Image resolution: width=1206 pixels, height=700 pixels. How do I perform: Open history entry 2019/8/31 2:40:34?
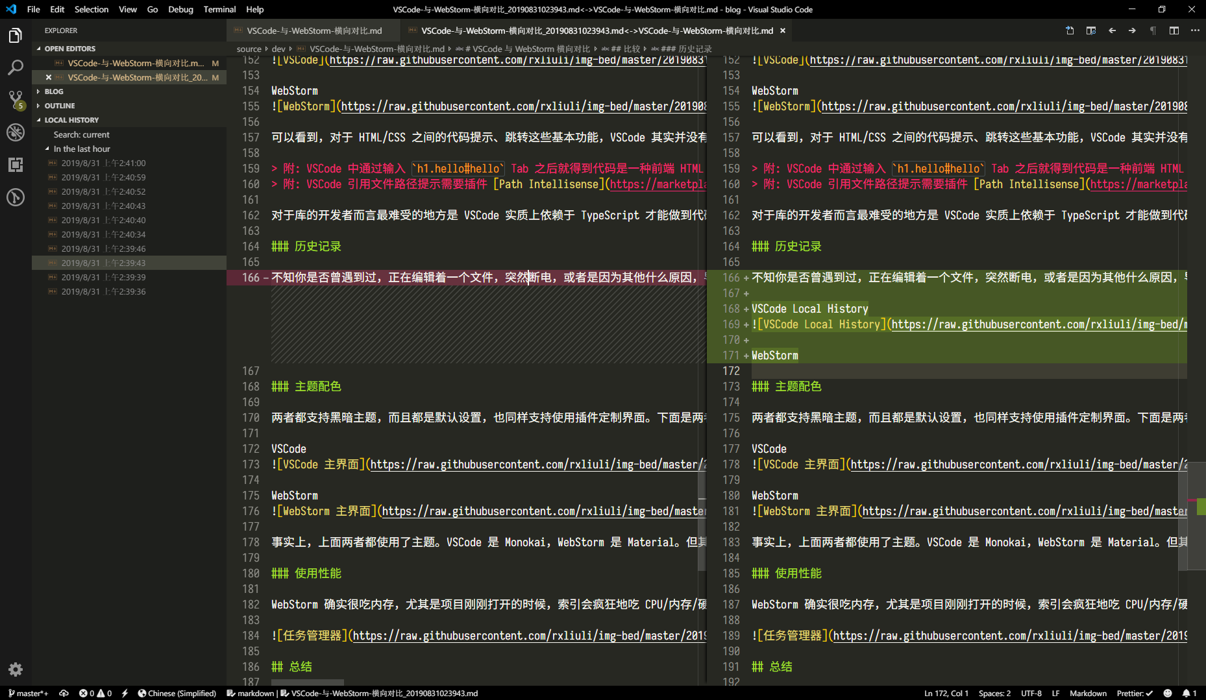pyautogui.click(x=129, y=234)
